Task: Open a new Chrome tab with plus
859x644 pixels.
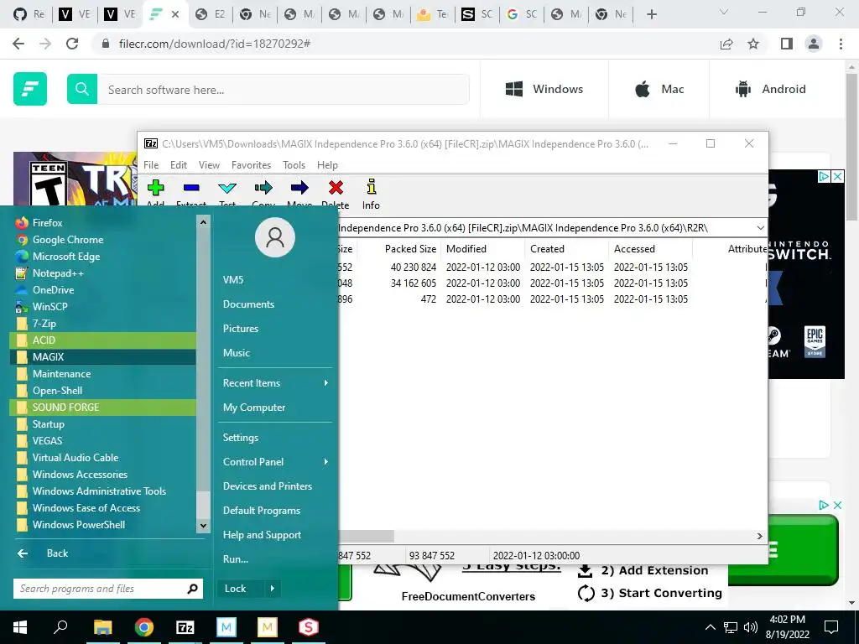Action: click(x=651, y=14)
